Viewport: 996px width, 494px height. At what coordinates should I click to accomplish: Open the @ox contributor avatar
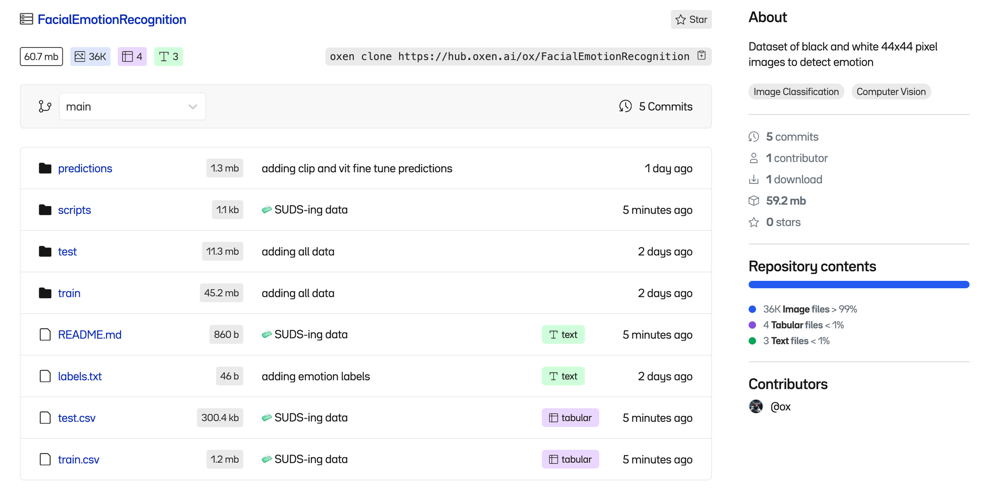756,406
